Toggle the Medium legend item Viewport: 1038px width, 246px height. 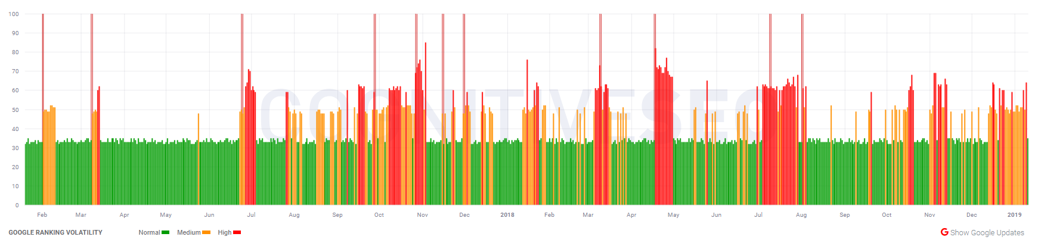(x=194, y=232)
